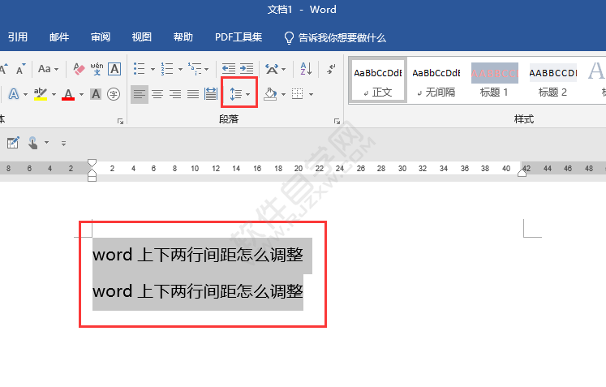The height and width of the screenshot is (387, 606).
Task: Decrease paragraph indent
Action: tap(229, 69)
